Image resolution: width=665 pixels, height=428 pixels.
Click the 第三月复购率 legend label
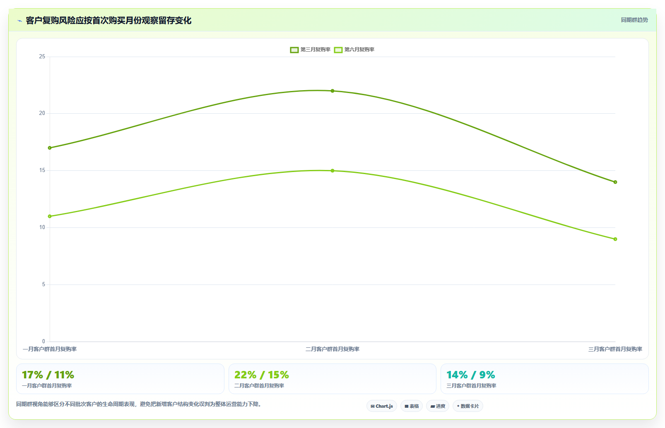click(316, 50)
